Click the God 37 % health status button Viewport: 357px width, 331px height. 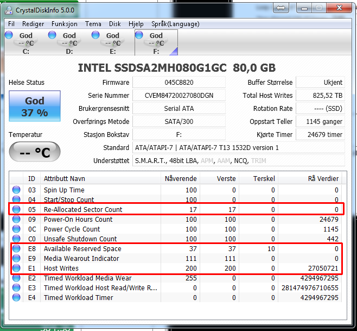pos(35,106)
